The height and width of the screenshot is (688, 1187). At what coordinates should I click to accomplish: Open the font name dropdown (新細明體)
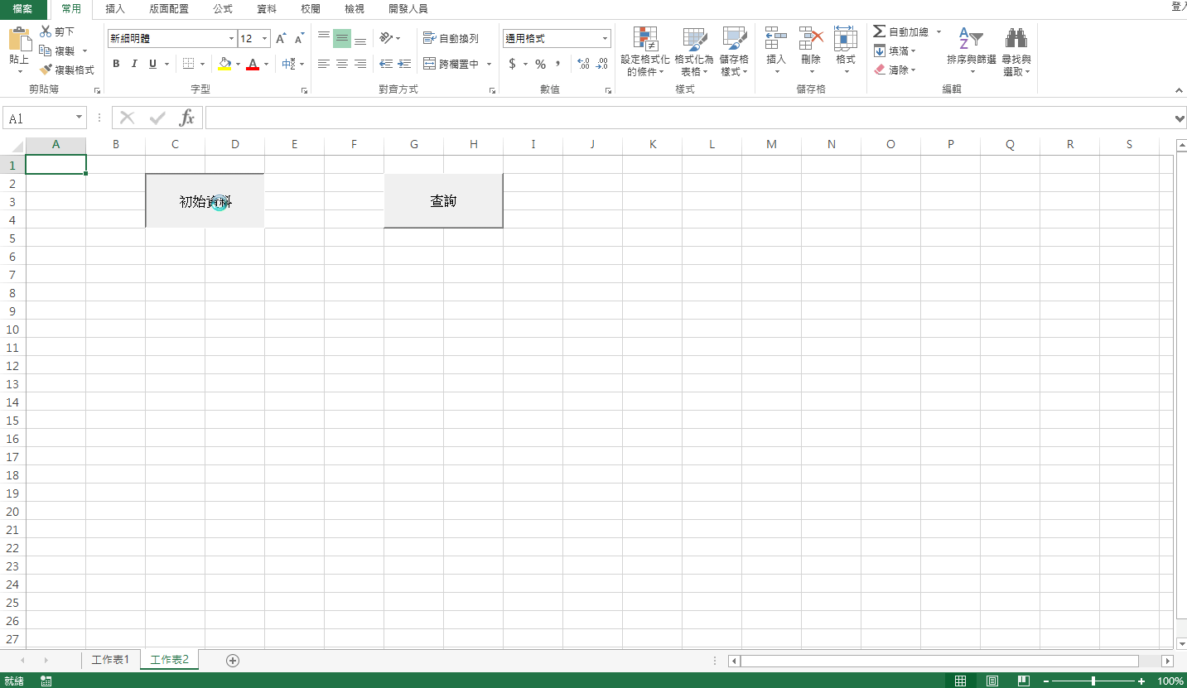tap(231, 39)
